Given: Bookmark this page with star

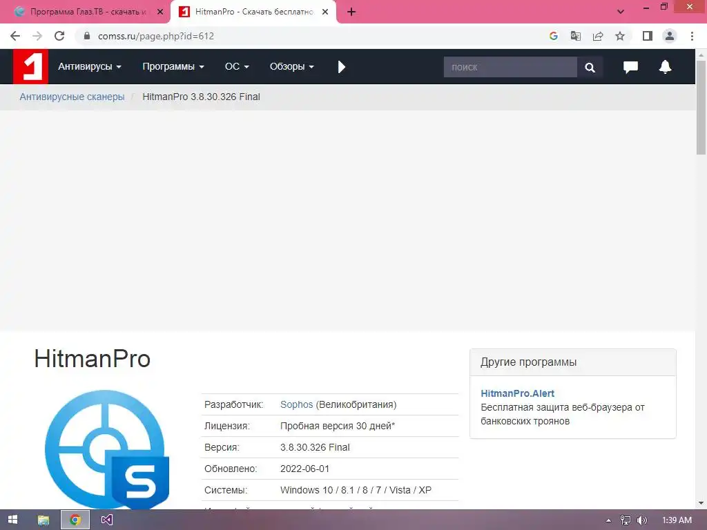Looking at the screenshot, I should click(x=620, y=36).
